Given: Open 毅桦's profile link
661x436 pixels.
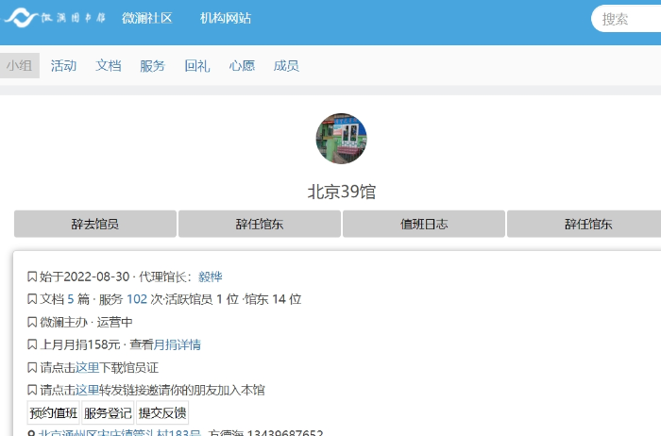Looking at the screenshot, I should point(210,277).
